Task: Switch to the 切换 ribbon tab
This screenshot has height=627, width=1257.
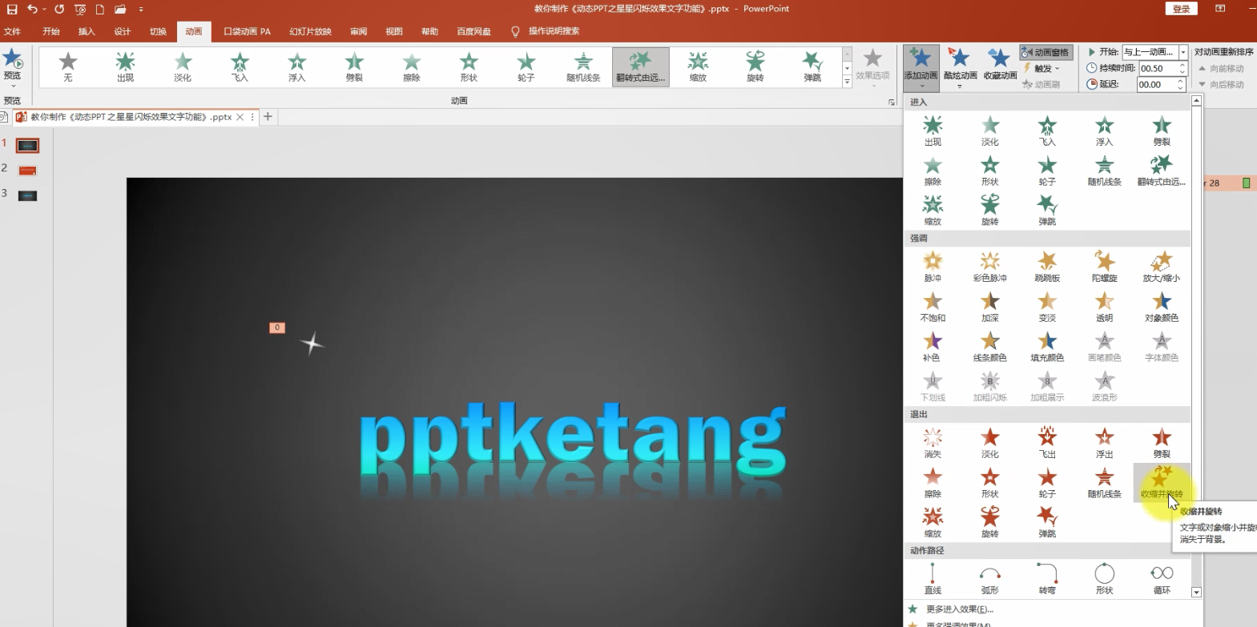Action: coord(158,31)
